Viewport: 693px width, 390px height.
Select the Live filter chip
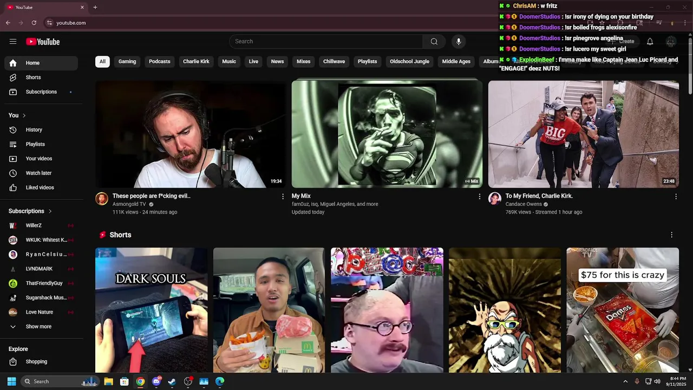click(253, 62)
